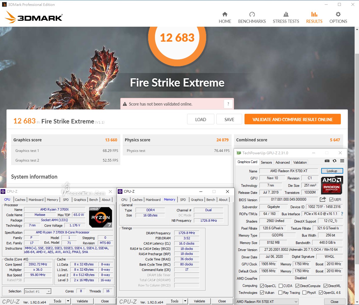
Task: Click the warning triangle icon on score notice
Action: click(125, 104)
